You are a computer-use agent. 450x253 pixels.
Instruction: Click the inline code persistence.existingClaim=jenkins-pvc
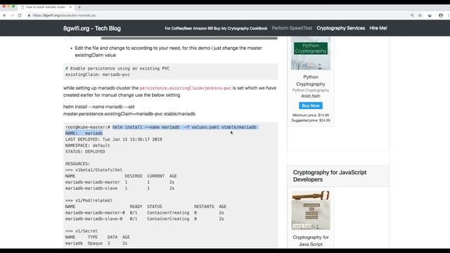[x=186, y=88]
